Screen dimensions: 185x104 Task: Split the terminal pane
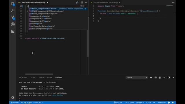tap(156, 77)
